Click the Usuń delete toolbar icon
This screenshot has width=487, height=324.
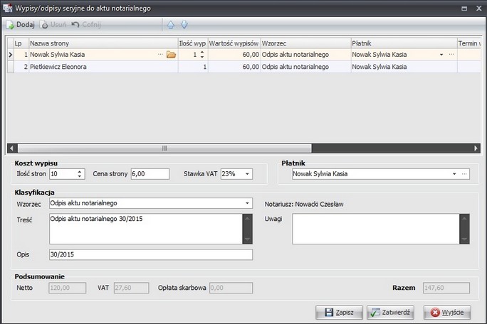pos(45,25)
